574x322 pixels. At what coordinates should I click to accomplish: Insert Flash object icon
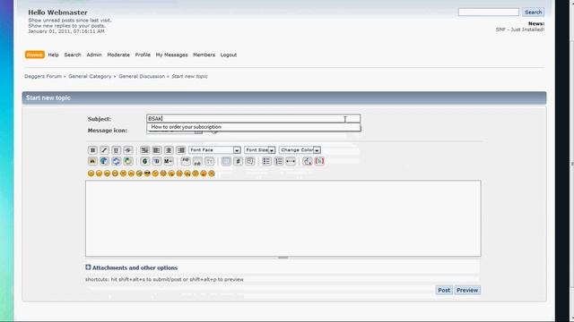[x=92, y=161]
